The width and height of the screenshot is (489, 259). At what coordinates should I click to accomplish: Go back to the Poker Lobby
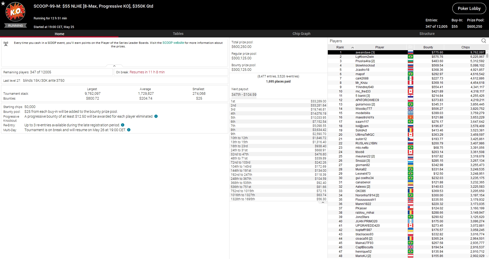[469, 8]
